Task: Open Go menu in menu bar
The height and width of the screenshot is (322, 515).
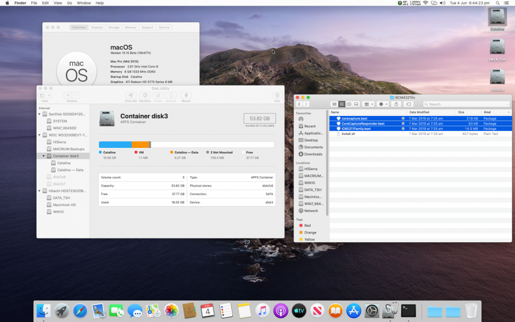Action: 70,3
